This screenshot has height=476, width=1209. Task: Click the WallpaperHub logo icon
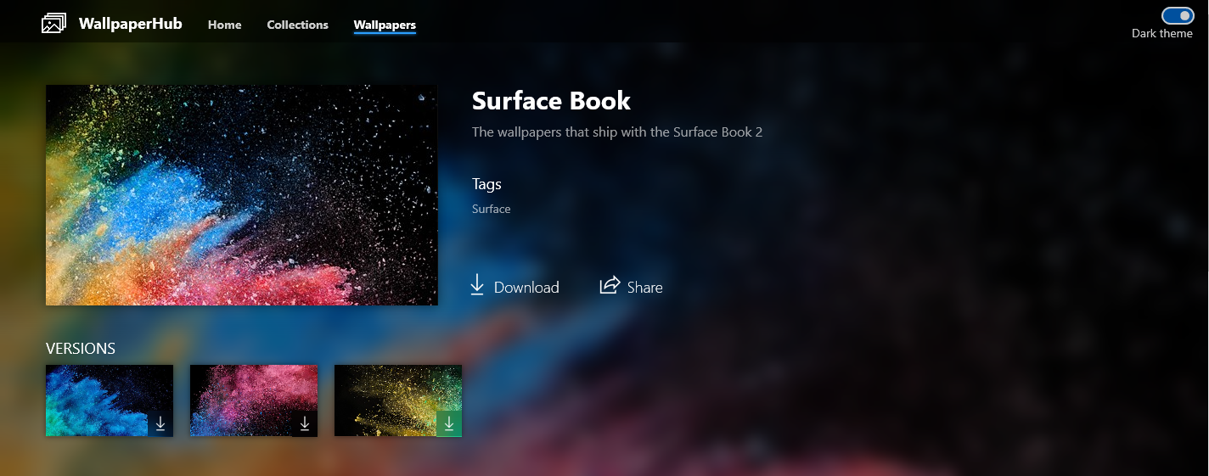[x=53, y=24]
